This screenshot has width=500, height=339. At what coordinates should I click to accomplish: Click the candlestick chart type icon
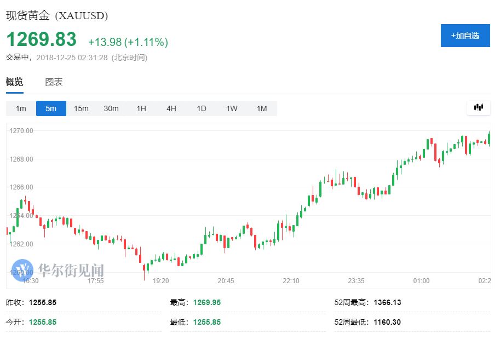[x=479, y=108]
